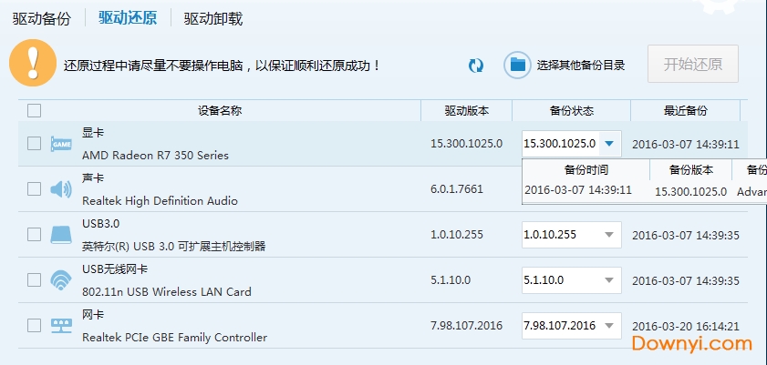Open the 1.0.10.255 backup version dropdown
This screenshot has height=365, width=767.
[x=609, y=235]
